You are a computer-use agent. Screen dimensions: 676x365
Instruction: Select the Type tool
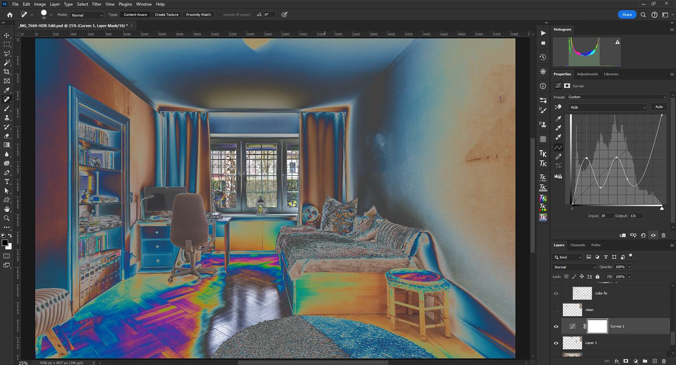tap(7, 181)
